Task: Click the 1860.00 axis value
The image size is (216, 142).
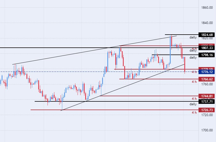Action: click(x=207, y=8)
